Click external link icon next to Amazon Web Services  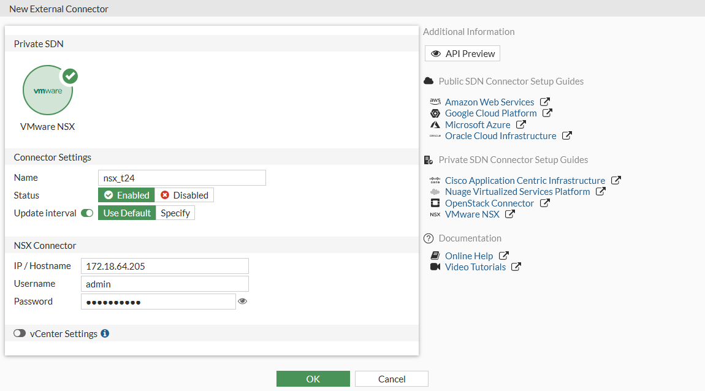[x=545, y=102]
